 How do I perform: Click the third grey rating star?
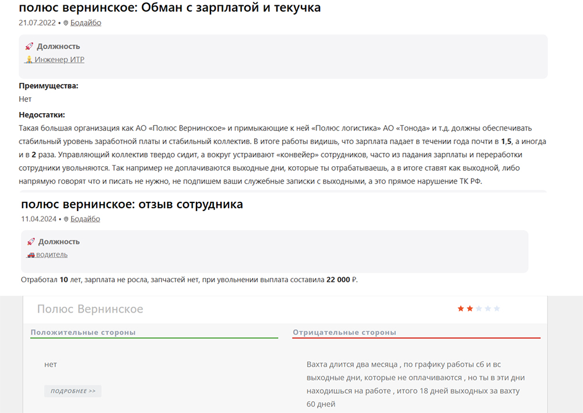(x=479, y=309)
